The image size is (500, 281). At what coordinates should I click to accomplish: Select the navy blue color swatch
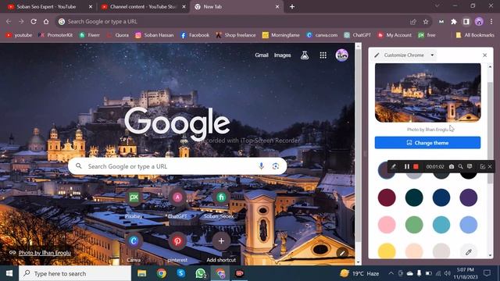(441, 197)
